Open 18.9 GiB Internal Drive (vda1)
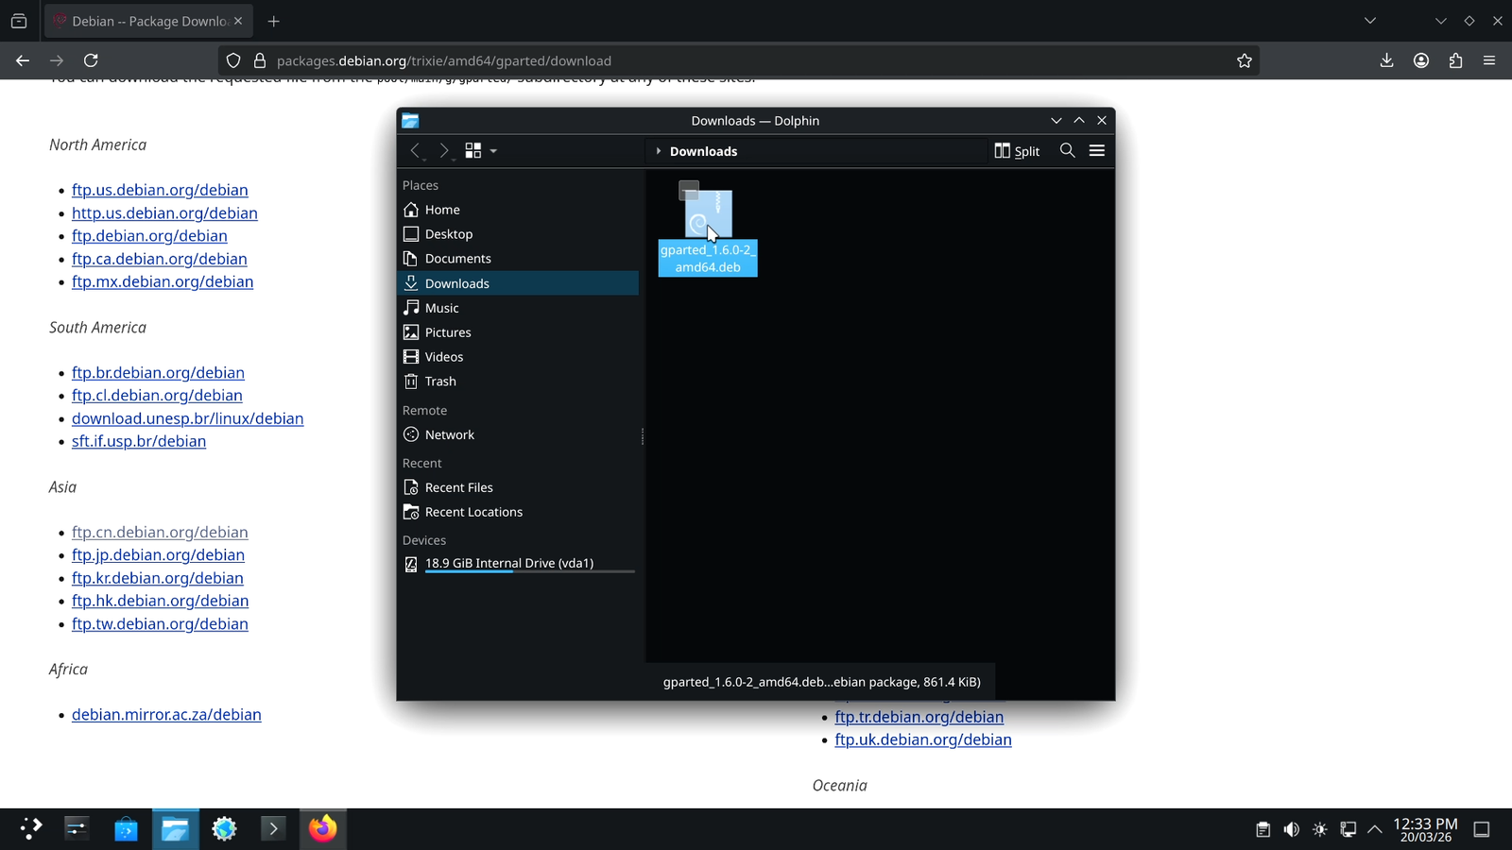 coord(518,564)
